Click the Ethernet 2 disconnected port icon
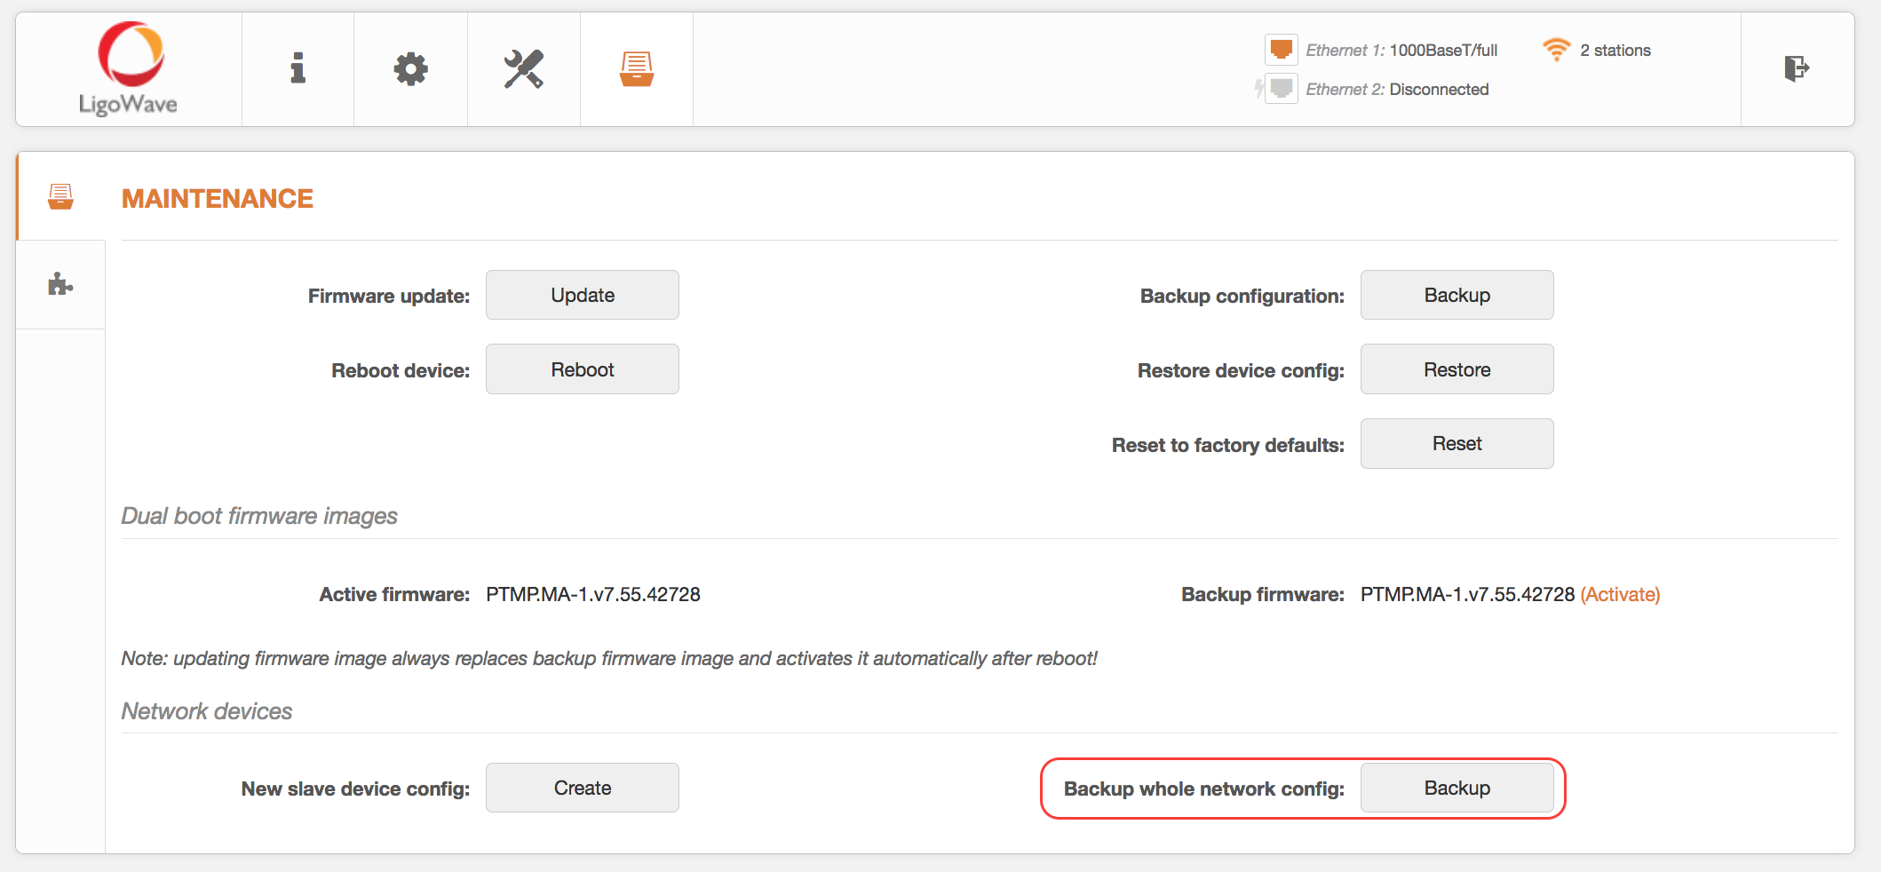 [1280, 89]
